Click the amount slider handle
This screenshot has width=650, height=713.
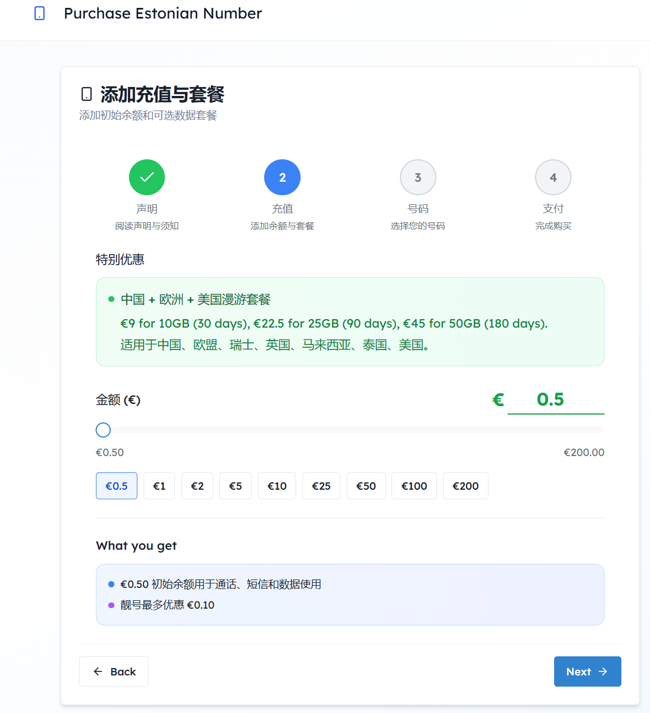[x=103, y=430]
